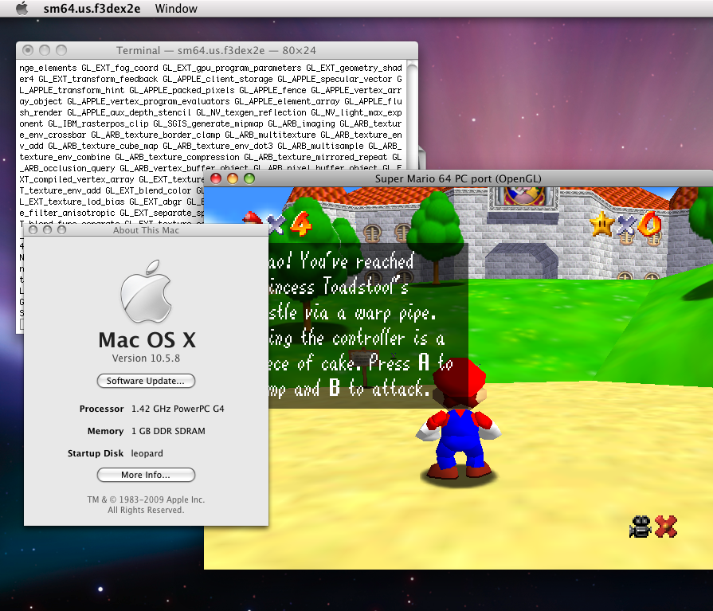
Task: Click the Peach stained glass window
Action: [x=524, y=196]
